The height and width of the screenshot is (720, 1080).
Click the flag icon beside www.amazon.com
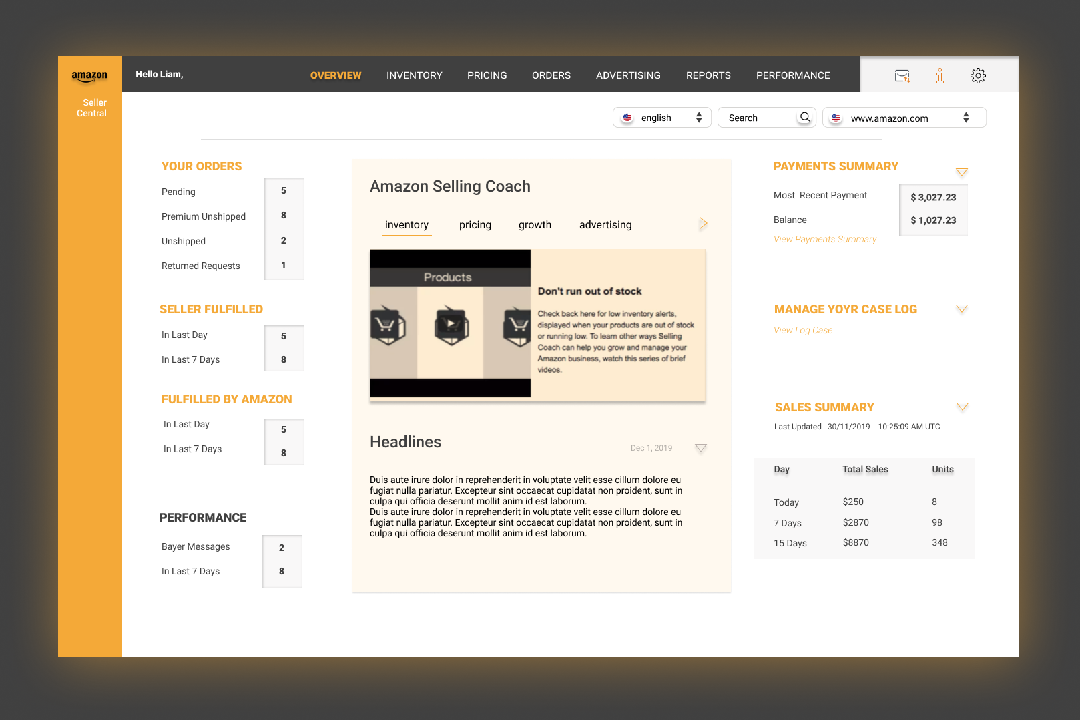[x=836, y=118]
